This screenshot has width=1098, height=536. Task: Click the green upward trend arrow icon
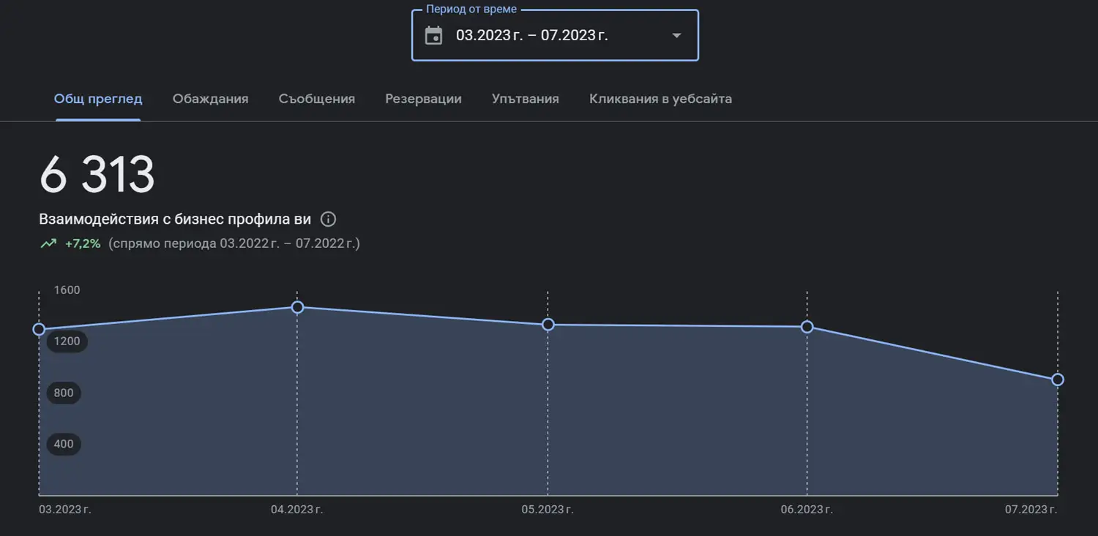[x=48, y=244]
